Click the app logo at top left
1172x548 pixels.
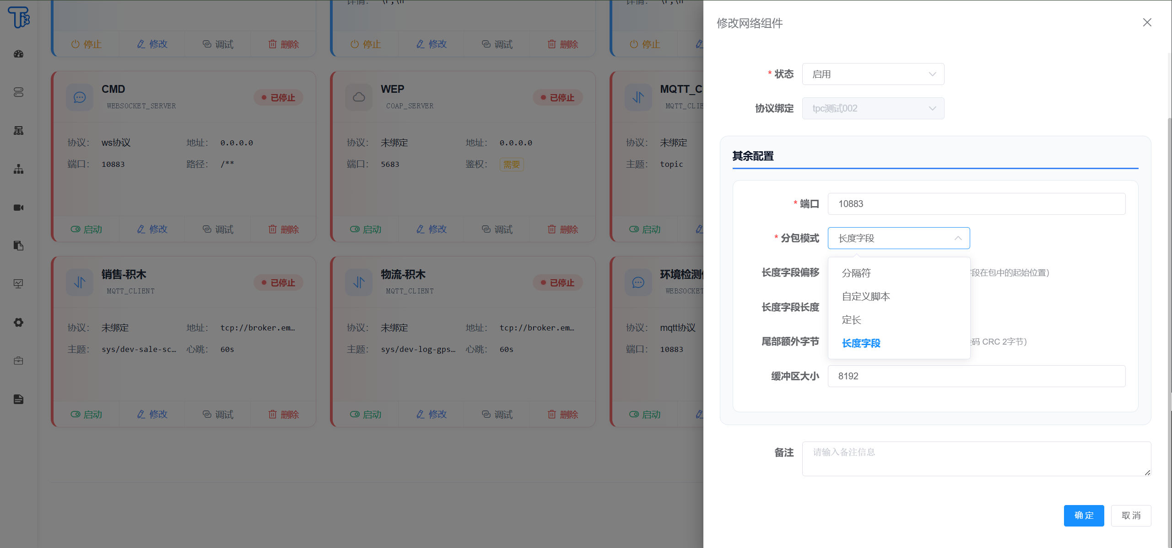tap(19, 17)
